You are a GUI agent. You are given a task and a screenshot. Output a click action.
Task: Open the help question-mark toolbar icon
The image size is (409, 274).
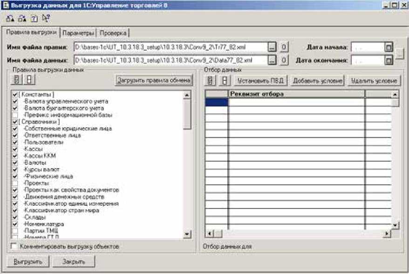point(34,19)
